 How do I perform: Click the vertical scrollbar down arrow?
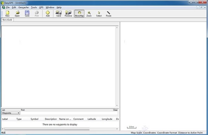coord(117,105)
